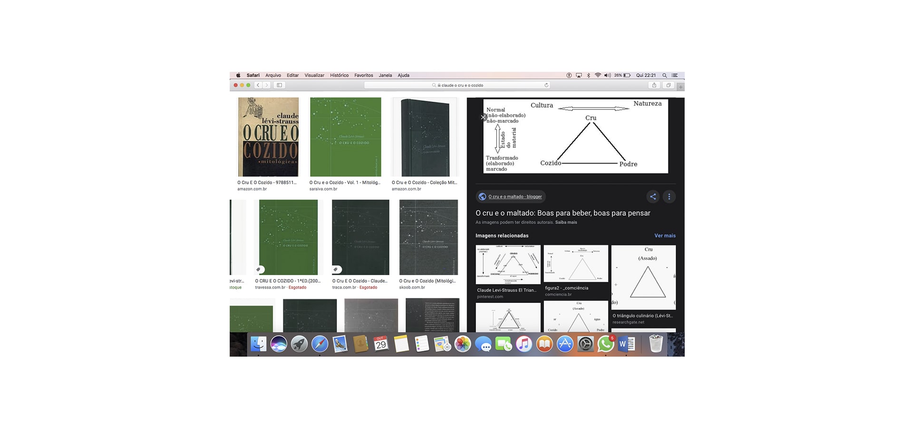The width and height of the screenshot is (913, 428).
Task: Open FaceTime in the Dock
Action: [x=504, y=344]
